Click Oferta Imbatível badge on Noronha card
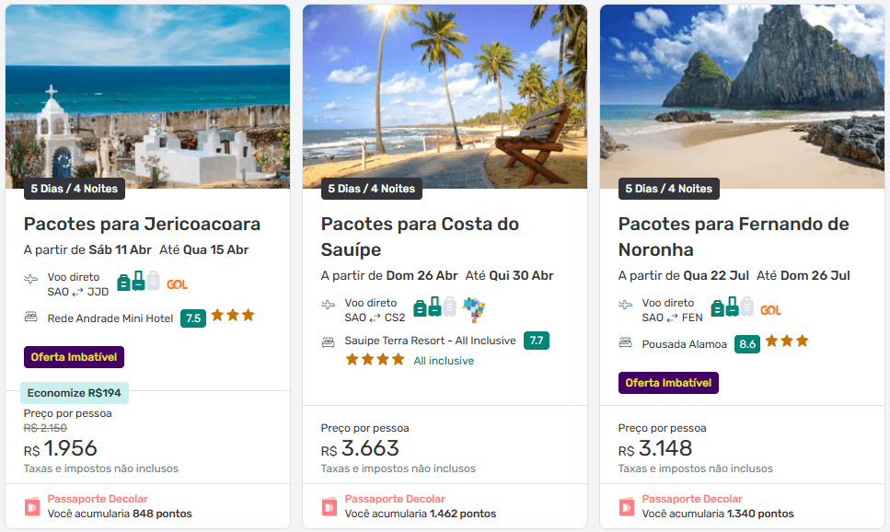Image resolution: width=890 pixels, height=532 pixels. click(x=668, y=383)
